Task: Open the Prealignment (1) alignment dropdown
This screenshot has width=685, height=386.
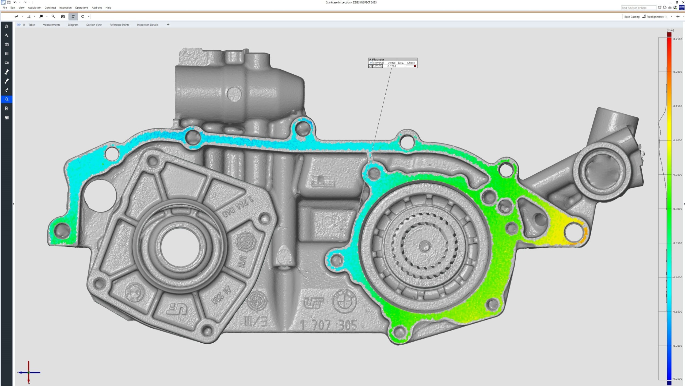Action: pyautogui.click(x=671, y=17)
